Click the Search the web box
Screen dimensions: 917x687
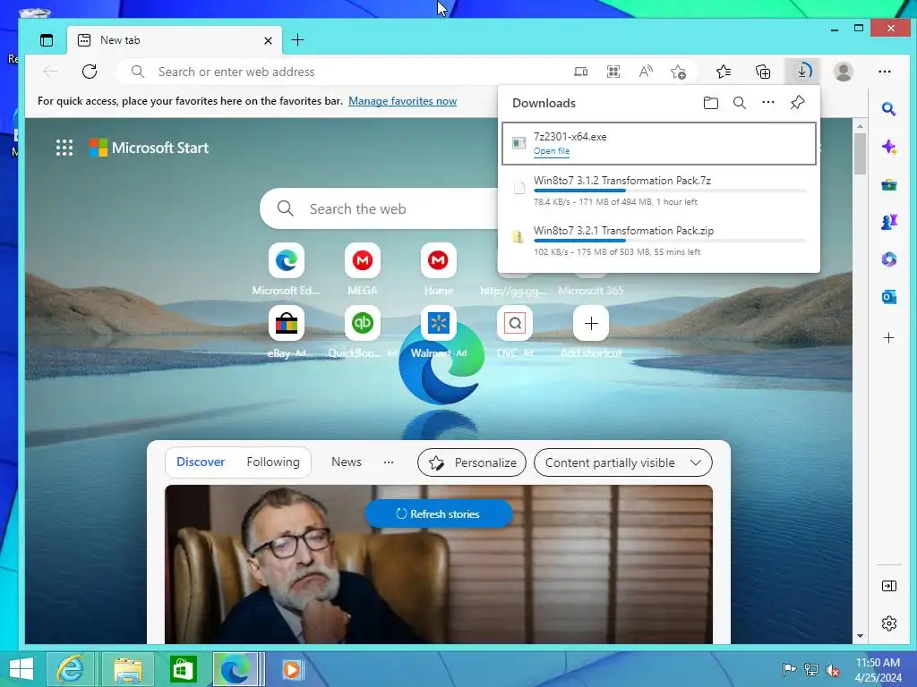click(x=380, y=208)
